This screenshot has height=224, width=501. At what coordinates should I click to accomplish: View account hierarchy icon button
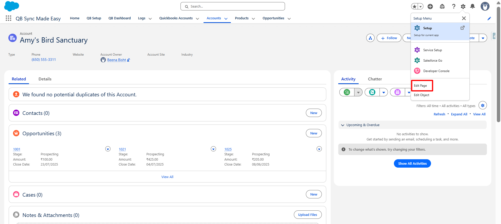tap(370, 38)
